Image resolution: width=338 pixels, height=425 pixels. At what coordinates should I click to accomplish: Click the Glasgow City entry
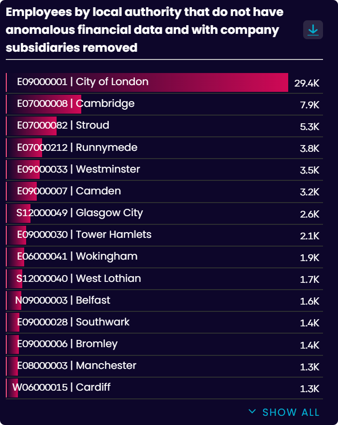[x=164, y=213]
